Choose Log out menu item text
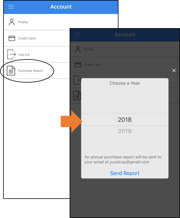 tap(24, 54)
